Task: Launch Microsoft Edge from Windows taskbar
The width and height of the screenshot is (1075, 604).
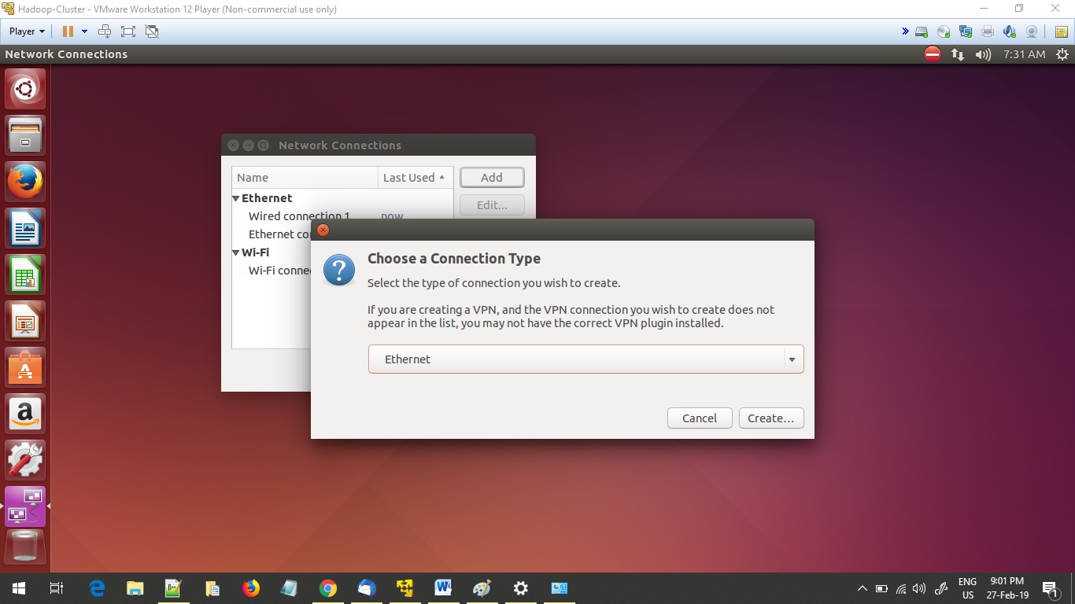Action: [97, 588]
